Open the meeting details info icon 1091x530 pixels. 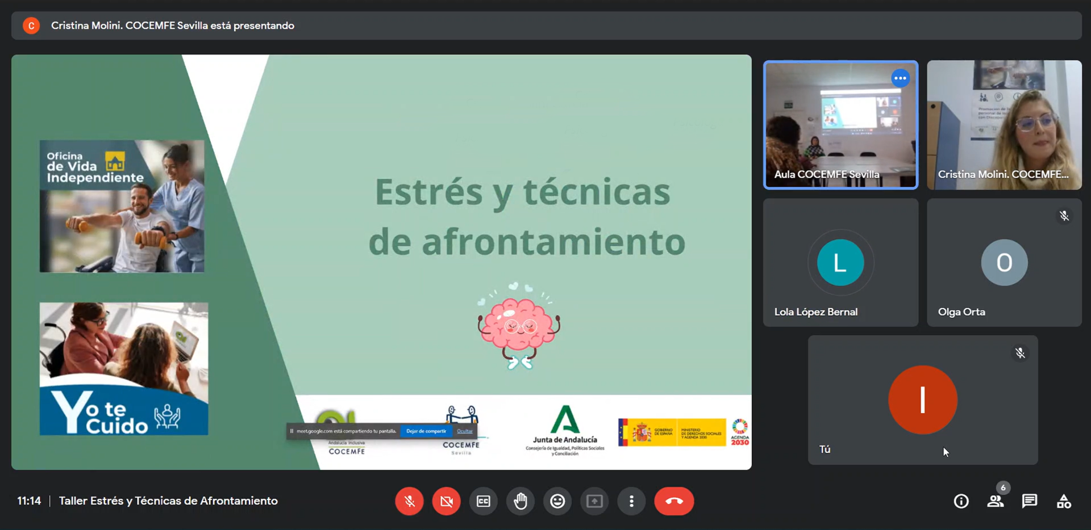[961, 501]
